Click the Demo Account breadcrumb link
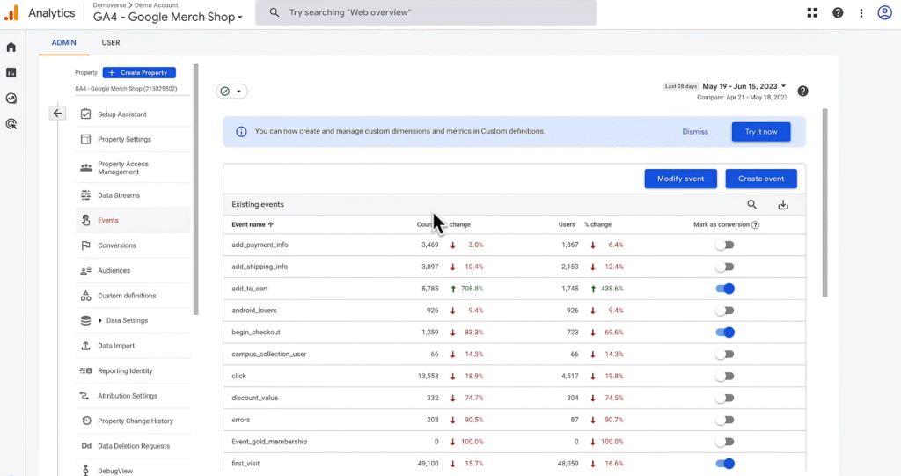This screenshot has height=476, width=901. (x=157, y=5)
